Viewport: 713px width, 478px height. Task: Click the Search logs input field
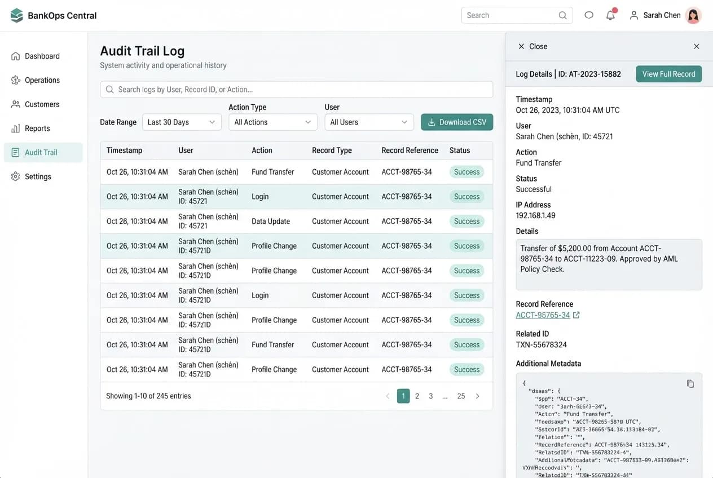[296, 90]
